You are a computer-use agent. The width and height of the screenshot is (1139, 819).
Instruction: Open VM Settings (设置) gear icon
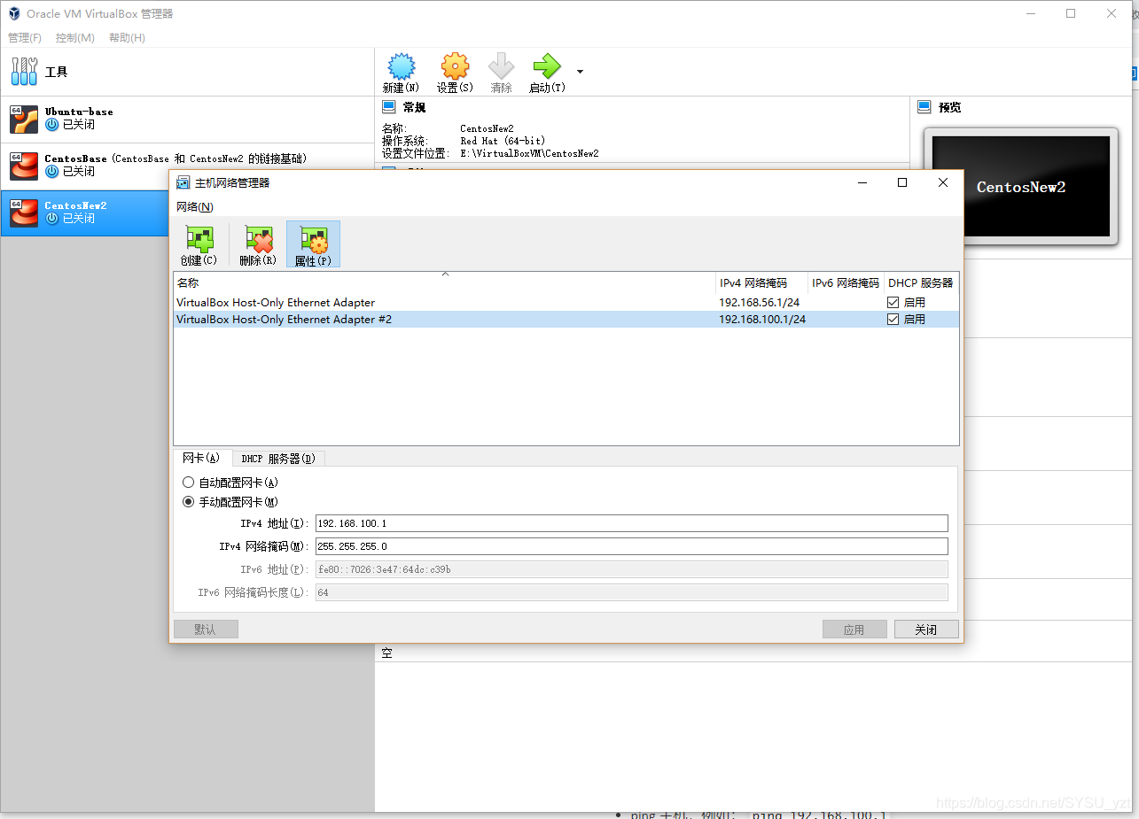(455, 66)
